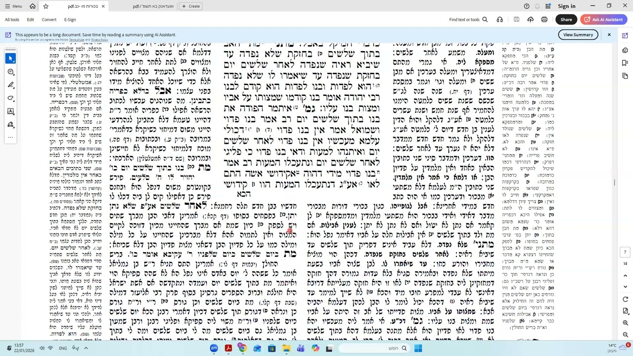The height and width of the screenshot is (356, 633).
Task: Click Ask AI Assistant button
Action: pyautogui.click(x=603, y=20)
